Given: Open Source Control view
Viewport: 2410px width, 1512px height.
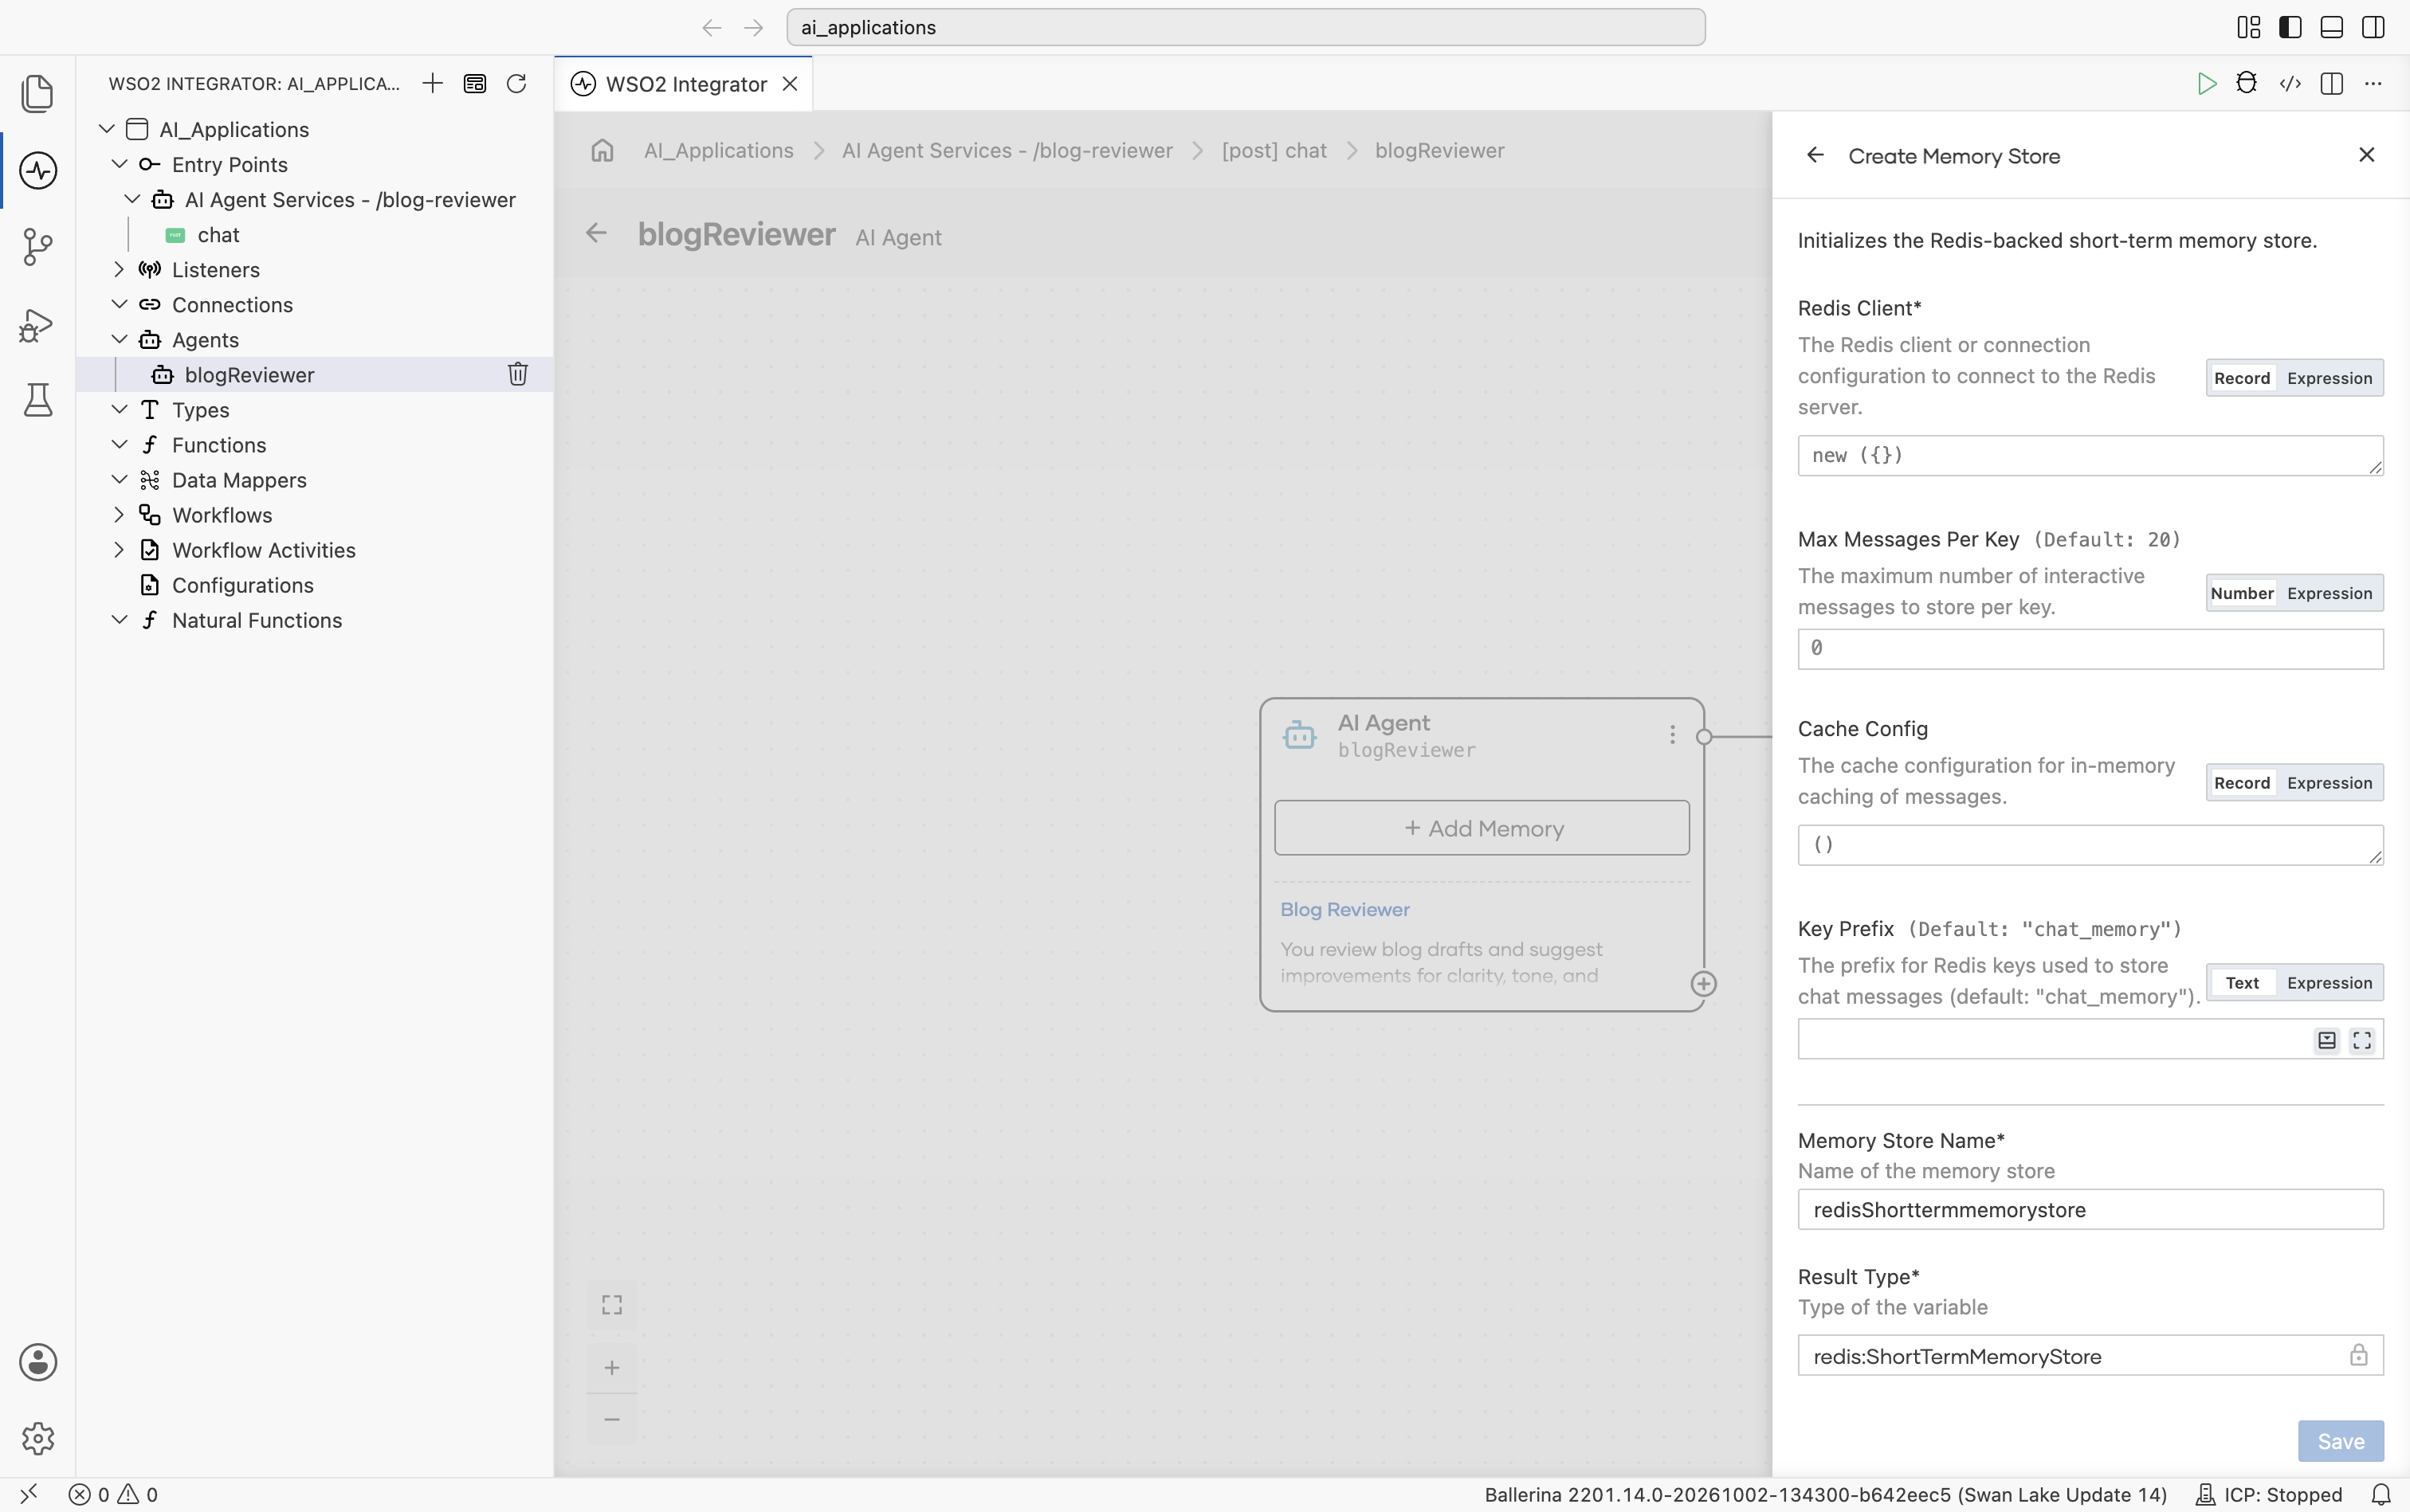Looking at the screenshot, I should [x=38, y=247].
